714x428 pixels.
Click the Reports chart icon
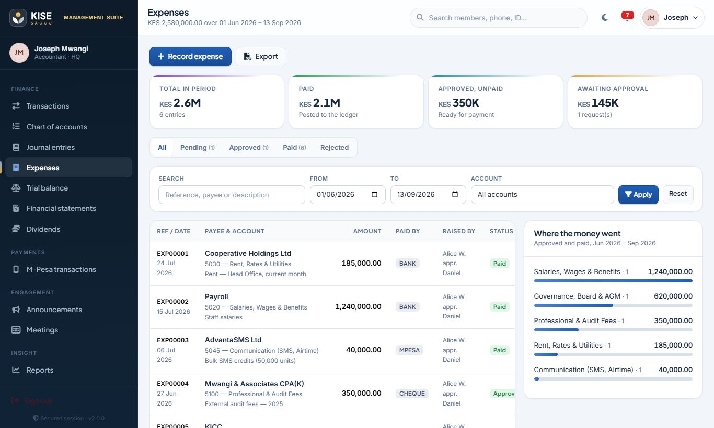[16, 370]
